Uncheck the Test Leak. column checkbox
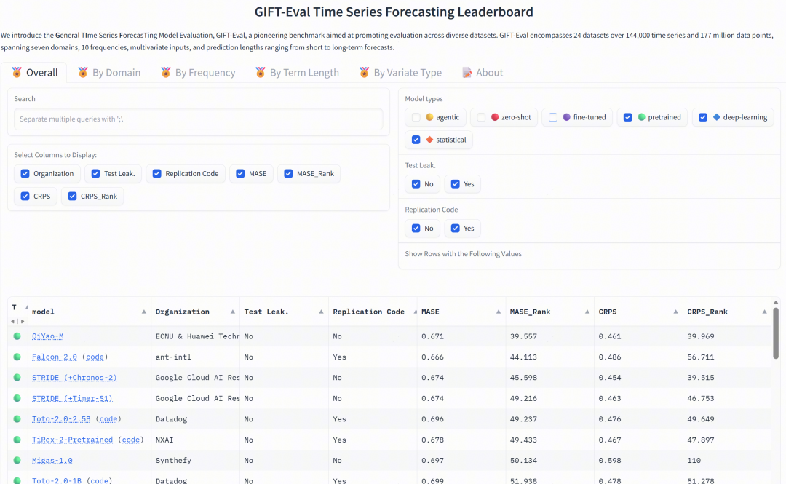This screenshot has height=484, width=786. 96,173
